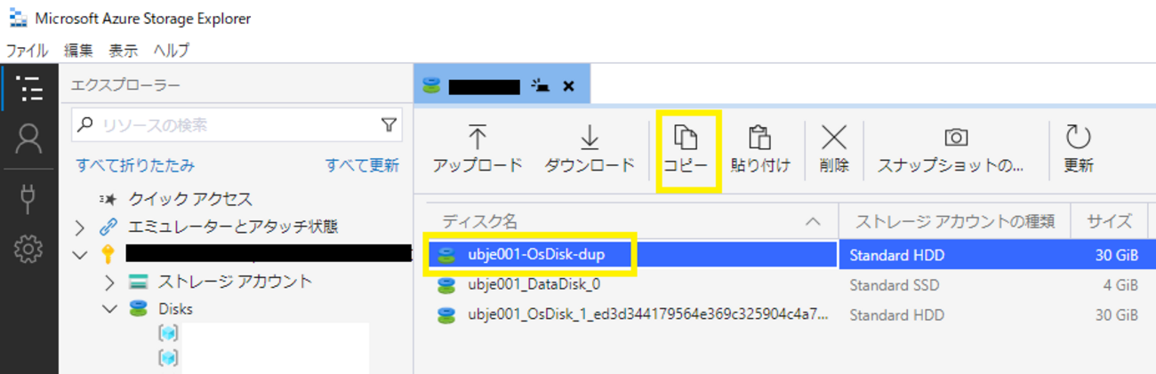Collapse the subscription node with key icon

(81, 255)
